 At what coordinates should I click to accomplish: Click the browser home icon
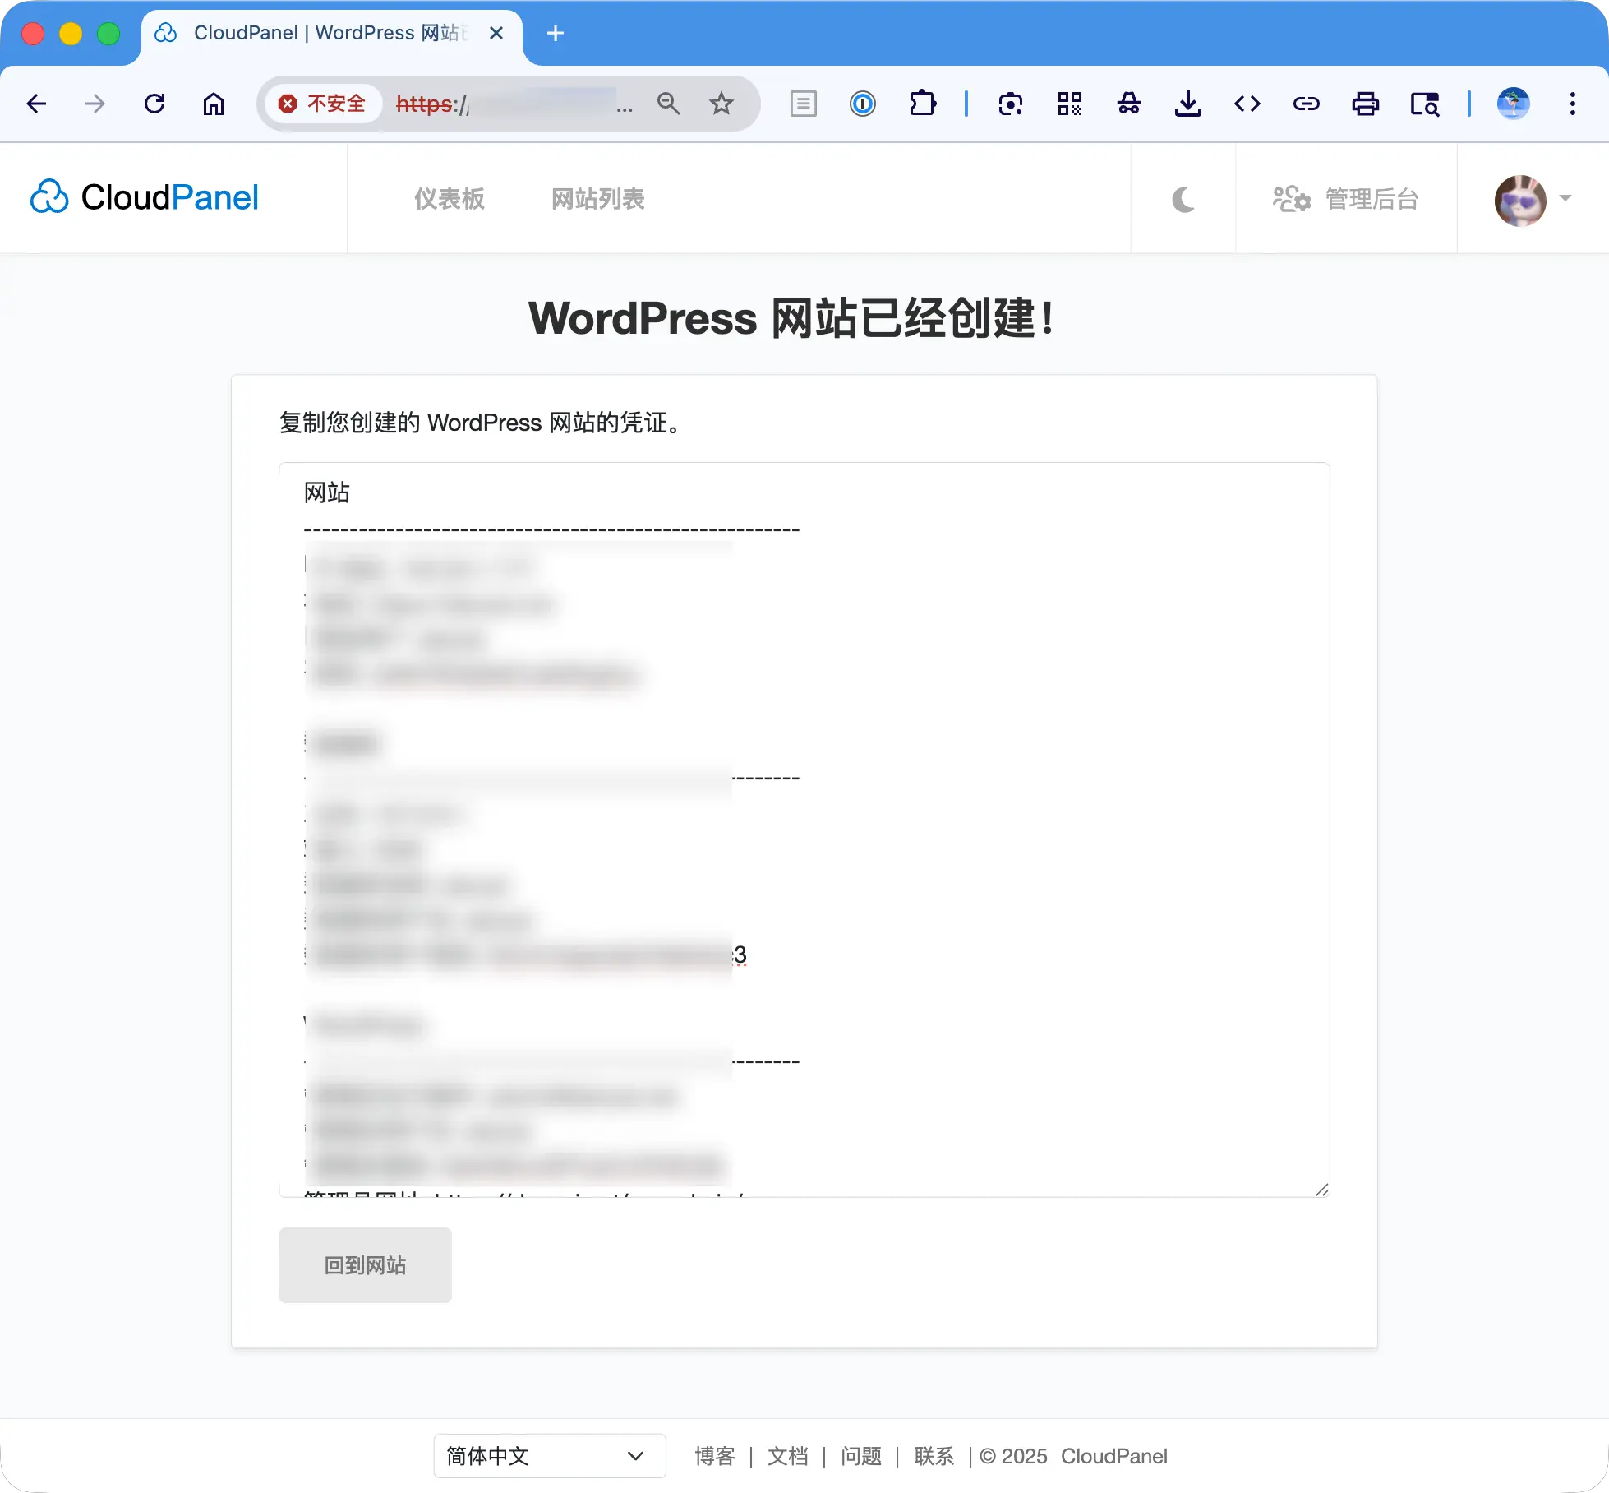[x=214, y=104]
